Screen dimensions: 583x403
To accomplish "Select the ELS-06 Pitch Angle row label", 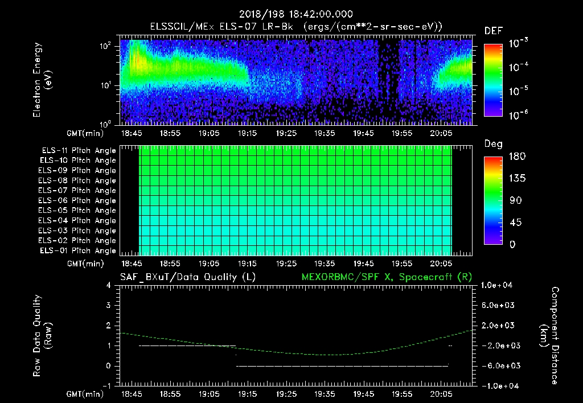I will click(x=77, y=200).
